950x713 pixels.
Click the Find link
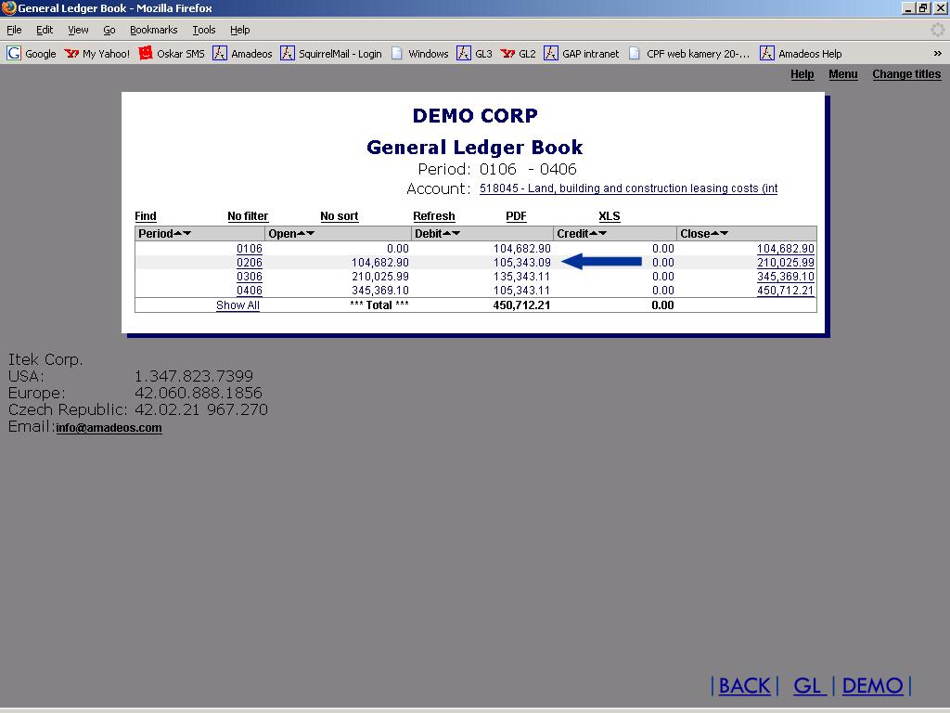[x=146, y=215]
